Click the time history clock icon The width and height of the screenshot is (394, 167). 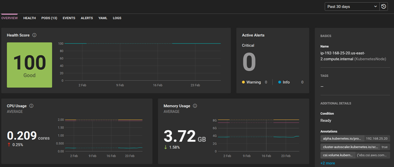point(383,6)
